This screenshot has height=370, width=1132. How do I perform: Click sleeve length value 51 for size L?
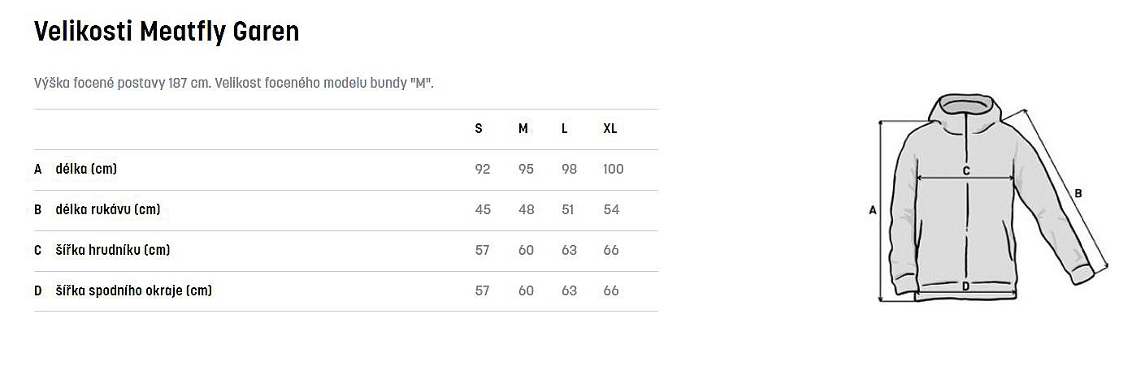(568, 210)
